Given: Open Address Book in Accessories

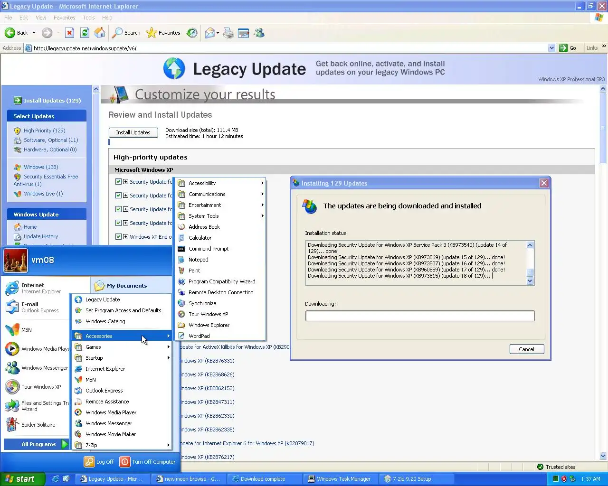Looking at the screenshot, I should click(220, 227).
